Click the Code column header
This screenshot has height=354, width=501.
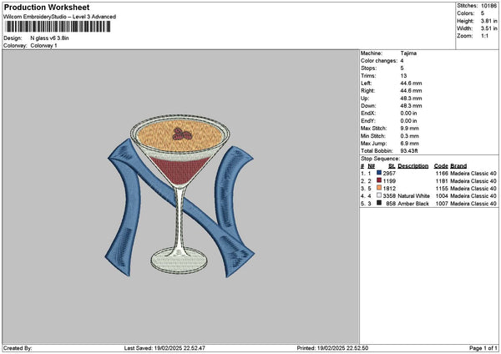[441, 166]
